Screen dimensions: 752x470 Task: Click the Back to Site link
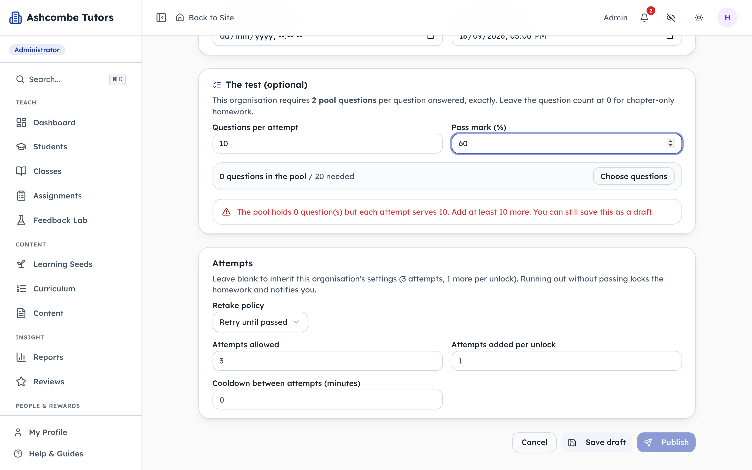(x=205, y=18)
